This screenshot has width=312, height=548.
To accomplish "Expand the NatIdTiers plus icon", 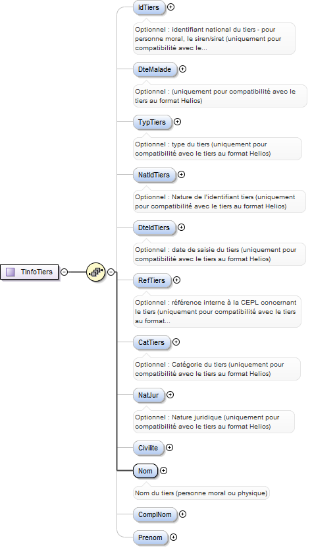I will [181, 174].
